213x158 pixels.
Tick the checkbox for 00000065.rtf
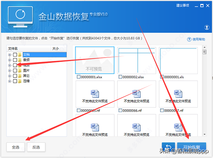pyautogui.click(x=79, y=110)
